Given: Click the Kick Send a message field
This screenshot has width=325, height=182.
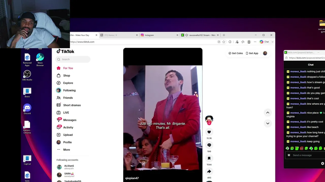Looking at the screenshot, I should click(305, 155).
